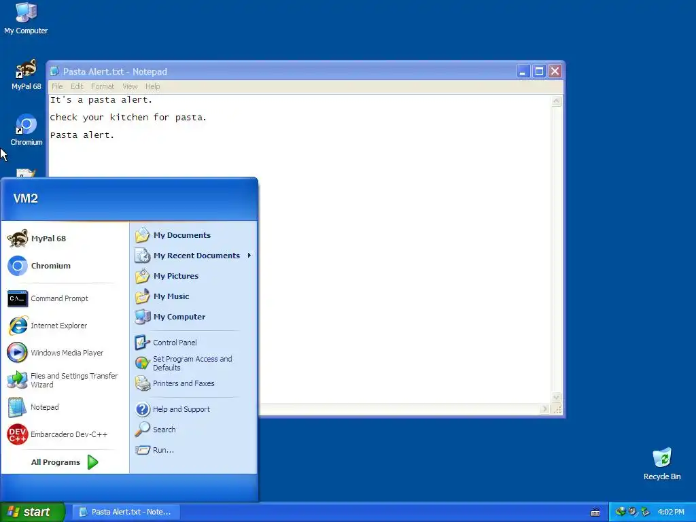Click the Notepad title bar icon
Image resolution: width=696 pixels, height=522 pixels.
click(54, 71)
